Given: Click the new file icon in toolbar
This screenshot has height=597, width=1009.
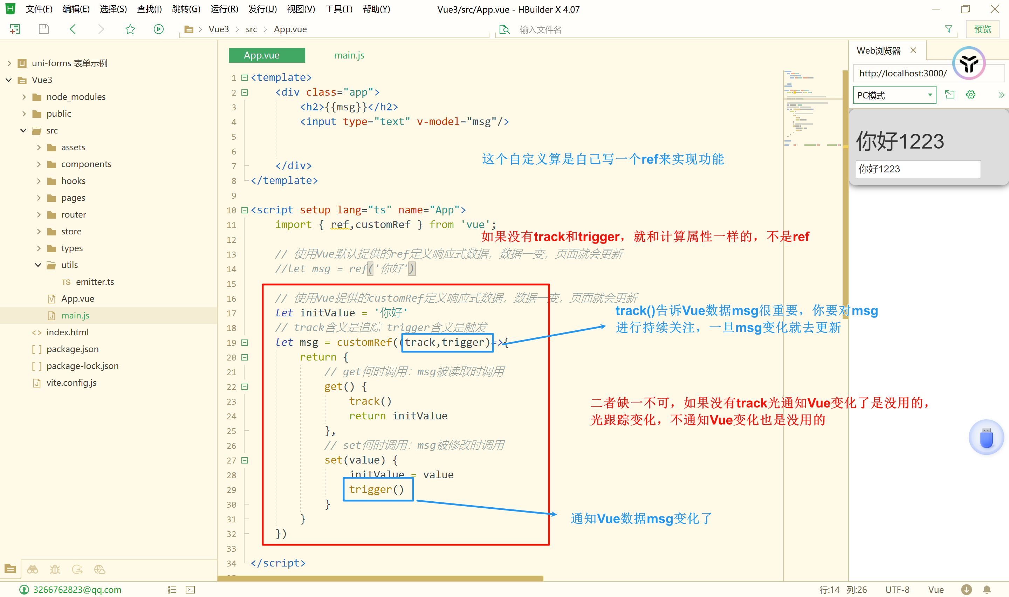Looking at the screenshot, I should pos(15,29).
